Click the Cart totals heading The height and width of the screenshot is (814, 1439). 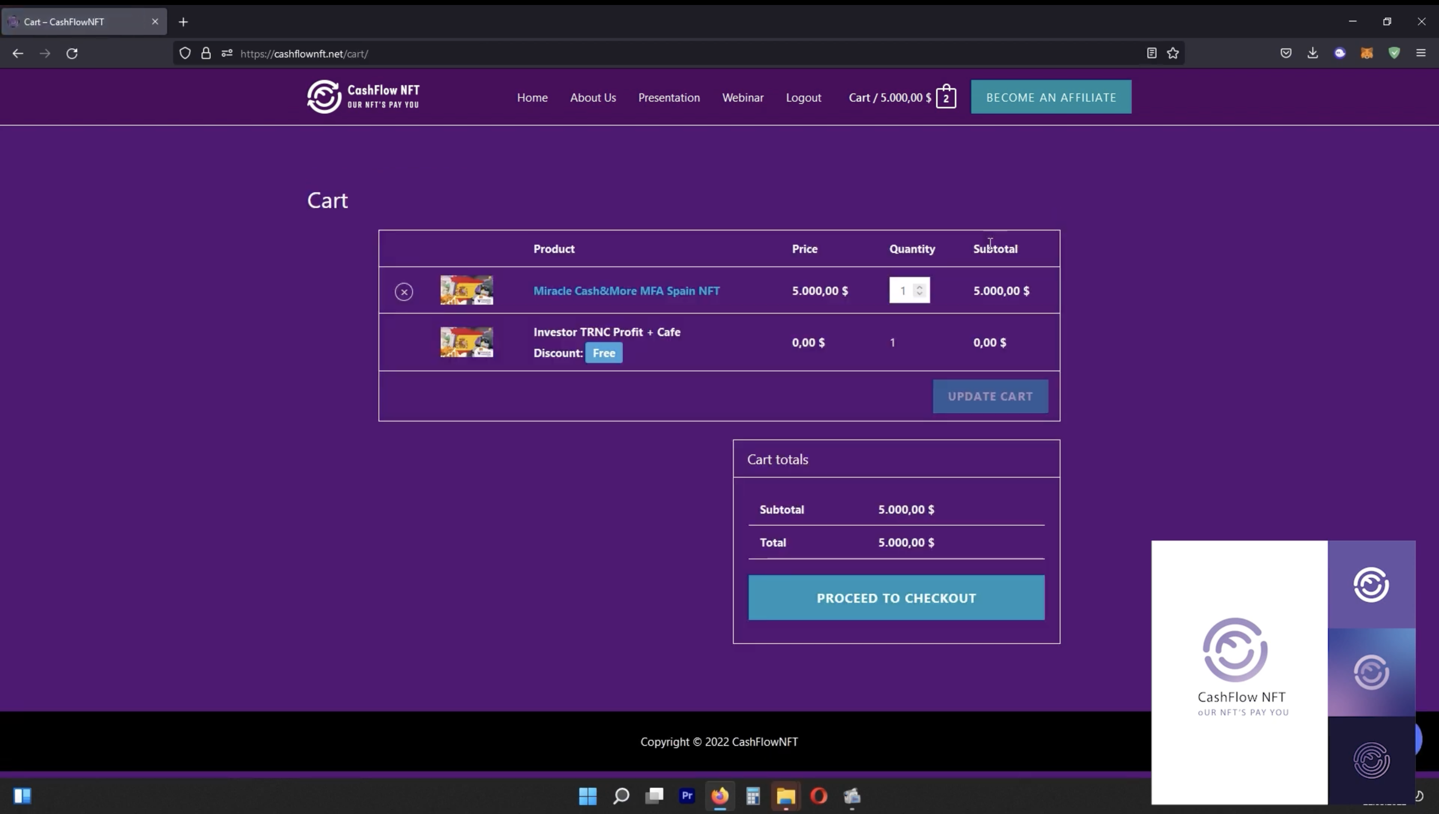pos(777,459)
